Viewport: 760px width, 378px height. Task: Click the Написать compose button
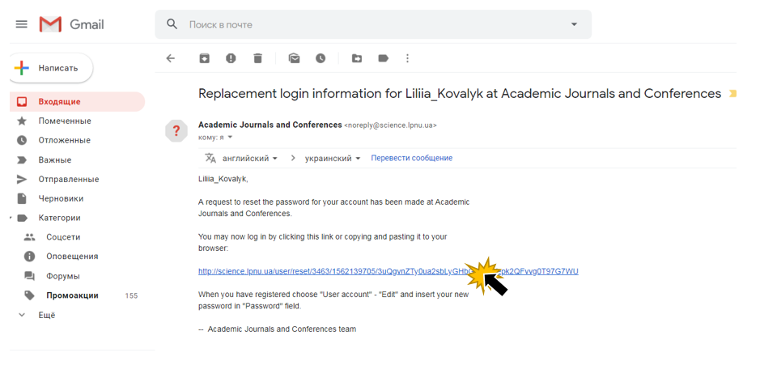coord(51,68)
